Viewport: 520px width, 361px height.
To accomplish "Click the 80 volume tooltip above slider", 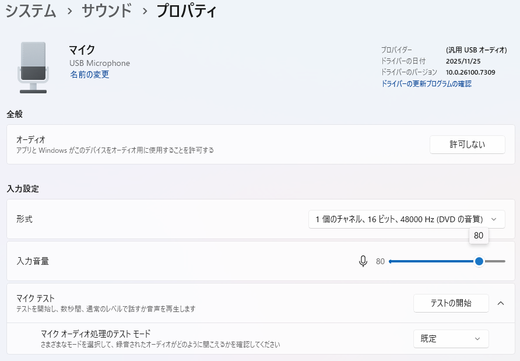I will pyautogui.click(x=479, y=236).
